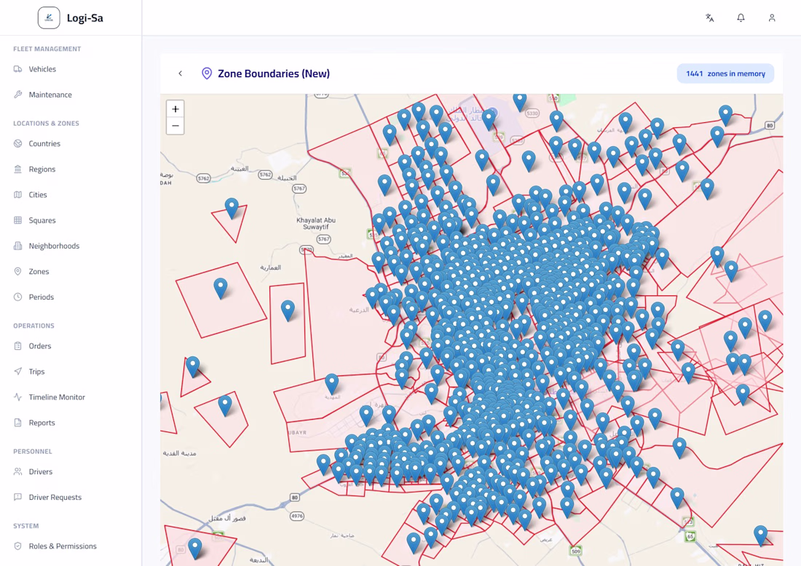Open the language translation switcher
The height and width of the screenshot is (566, 801).
click(709, 18)
